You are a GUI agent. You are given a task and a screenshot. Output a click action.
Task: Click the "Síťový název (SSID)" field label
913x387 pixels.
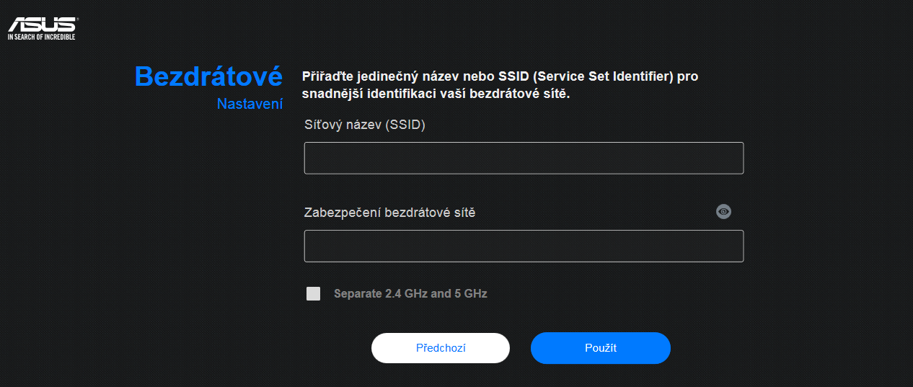coord(365,125)
